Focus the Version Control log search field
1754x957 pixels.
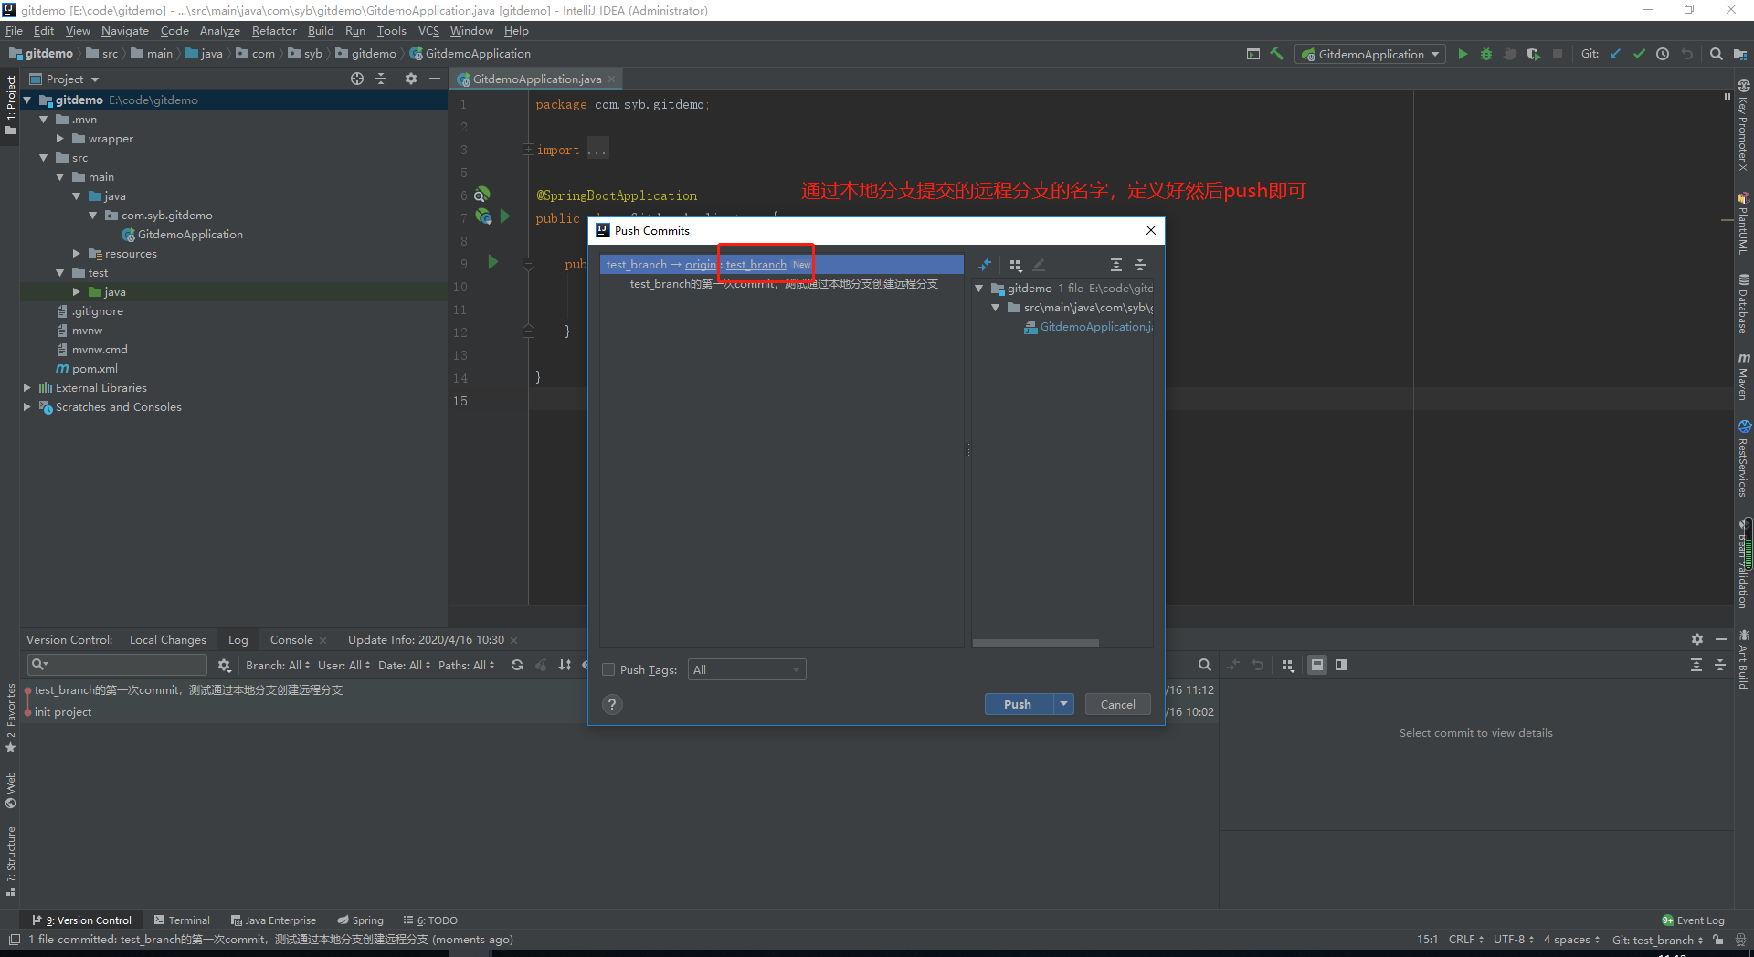click(119, 665)
